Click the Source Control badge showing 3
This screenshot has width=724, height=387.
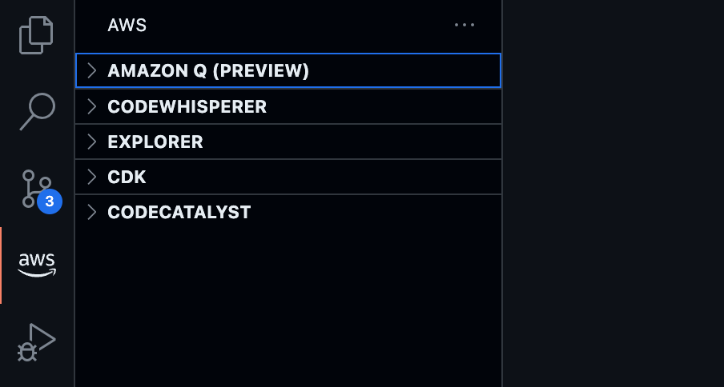coord(50,201)
